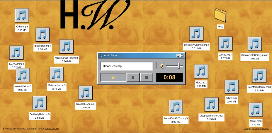Open the DiscoveryChannel.mp3 music icon

pyautogui.click(x=196, y=33)
